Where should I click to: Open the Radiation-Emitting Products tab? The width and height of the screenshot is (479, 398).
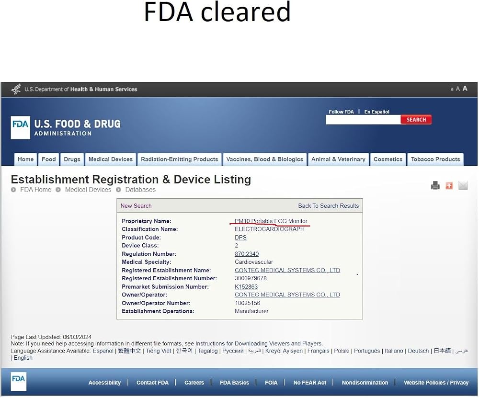(180, 159)
